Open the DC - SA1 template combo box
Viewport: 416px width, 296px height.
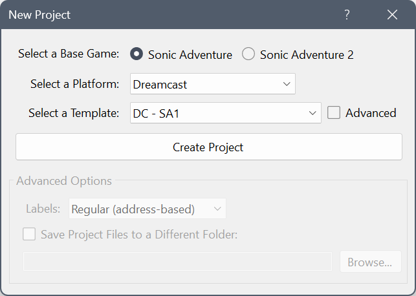225,112
